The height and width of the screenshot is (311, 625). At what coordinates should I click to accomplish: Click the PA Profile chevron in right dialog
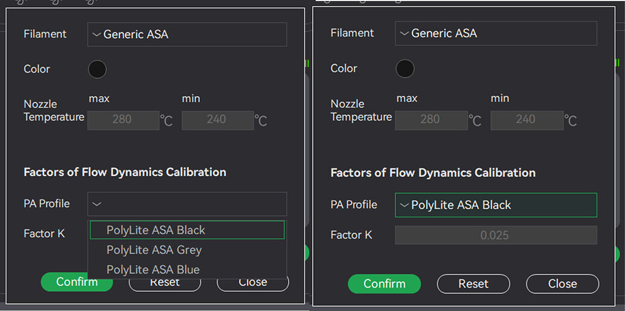click(x=404, y=206)
